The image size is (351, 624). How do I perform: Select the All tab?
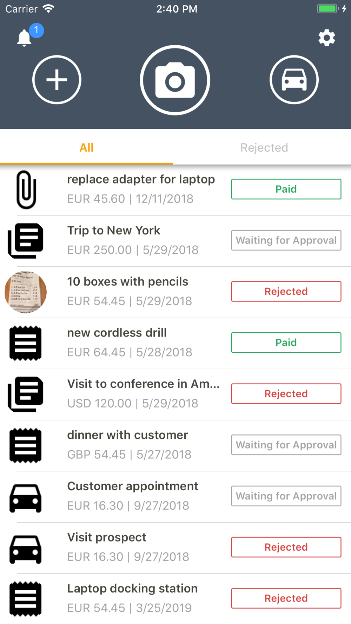pos(86,147)
